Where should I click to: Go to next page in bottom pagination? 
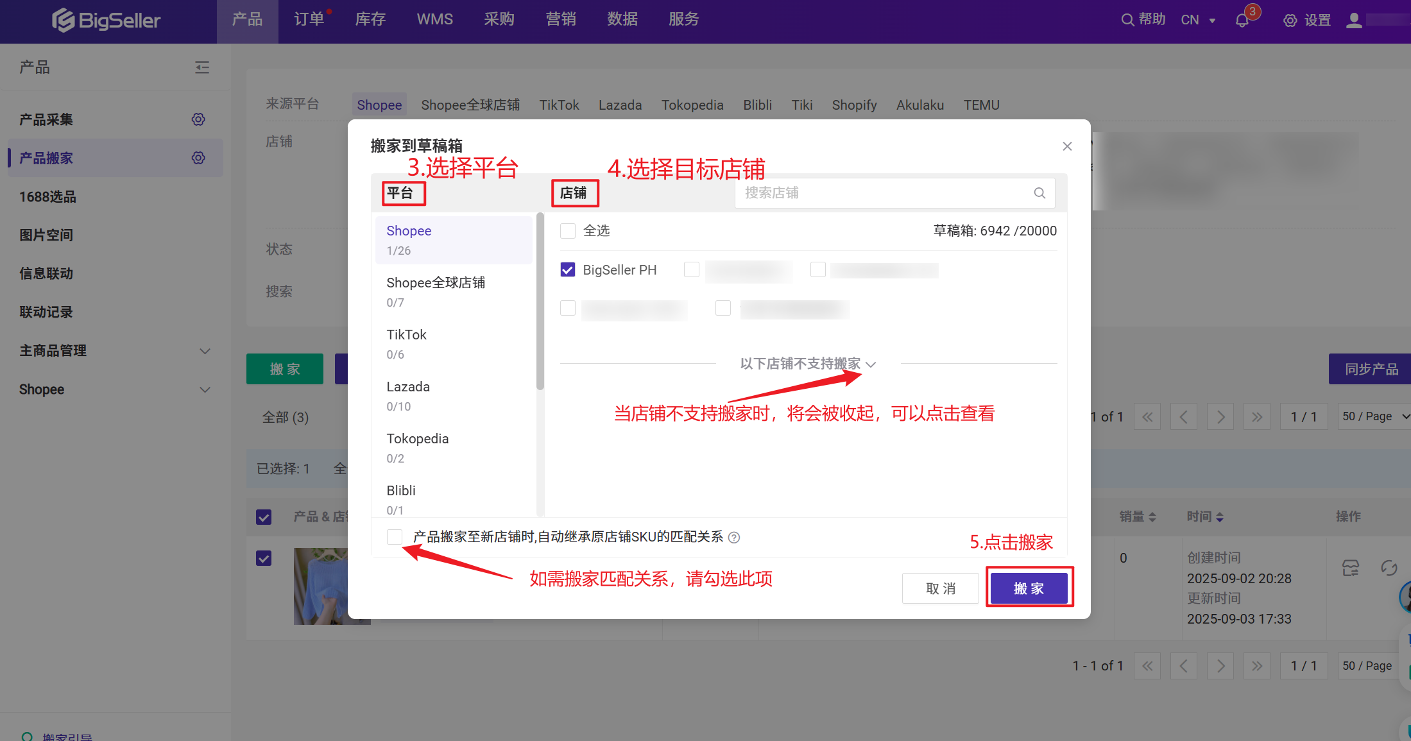(1220, 666)
